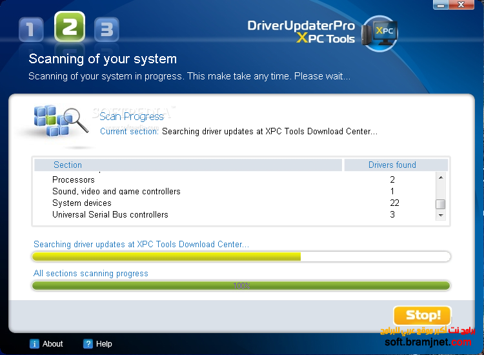Click Processors drivers found count 2
Image resolution: width=484 pixels, height=355 pixels.
coord(392,179)
